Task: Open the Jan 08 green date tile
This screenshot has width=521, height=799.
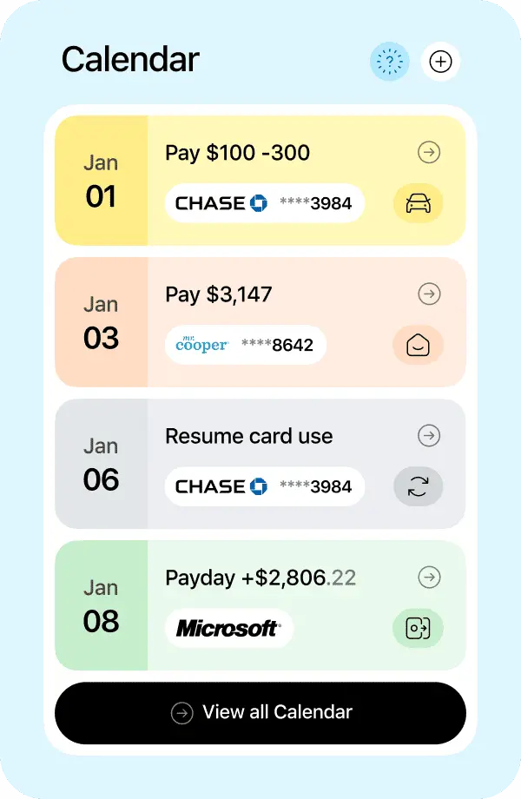Action: pos(102,605)
